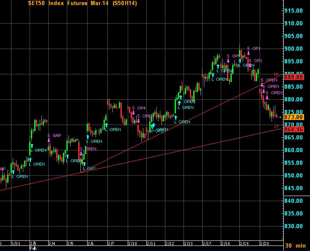Click the magenta arrow below S OP5 label
Image resolution: width=310 pixels, height=251 pixels.
click(x=228, y=60)
